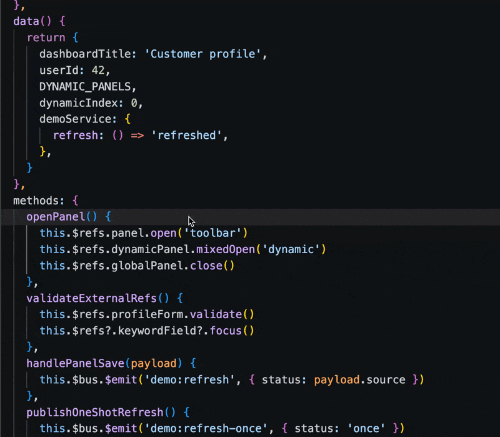500x437 pixels.
Task: Click 'dynamicPanel' ref name
Action: click(151, 249)
